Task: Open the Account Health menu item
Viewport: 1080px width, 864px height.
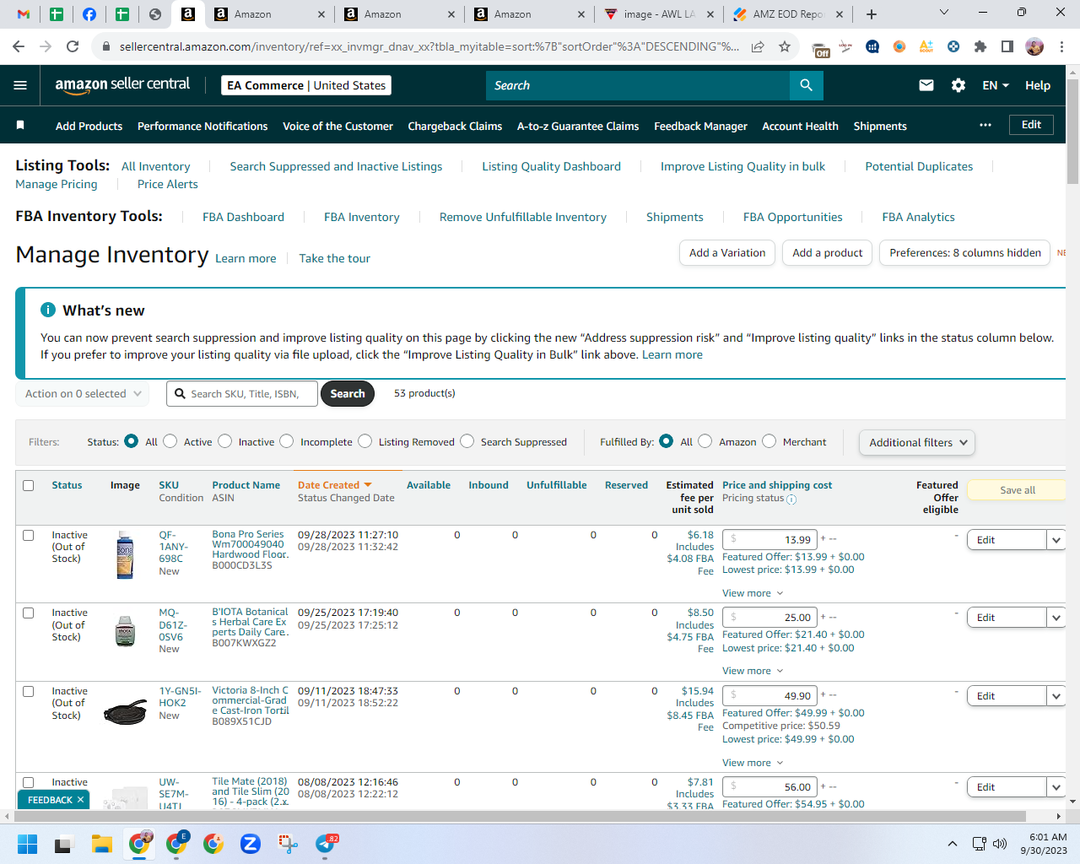Action: [800, 126]
